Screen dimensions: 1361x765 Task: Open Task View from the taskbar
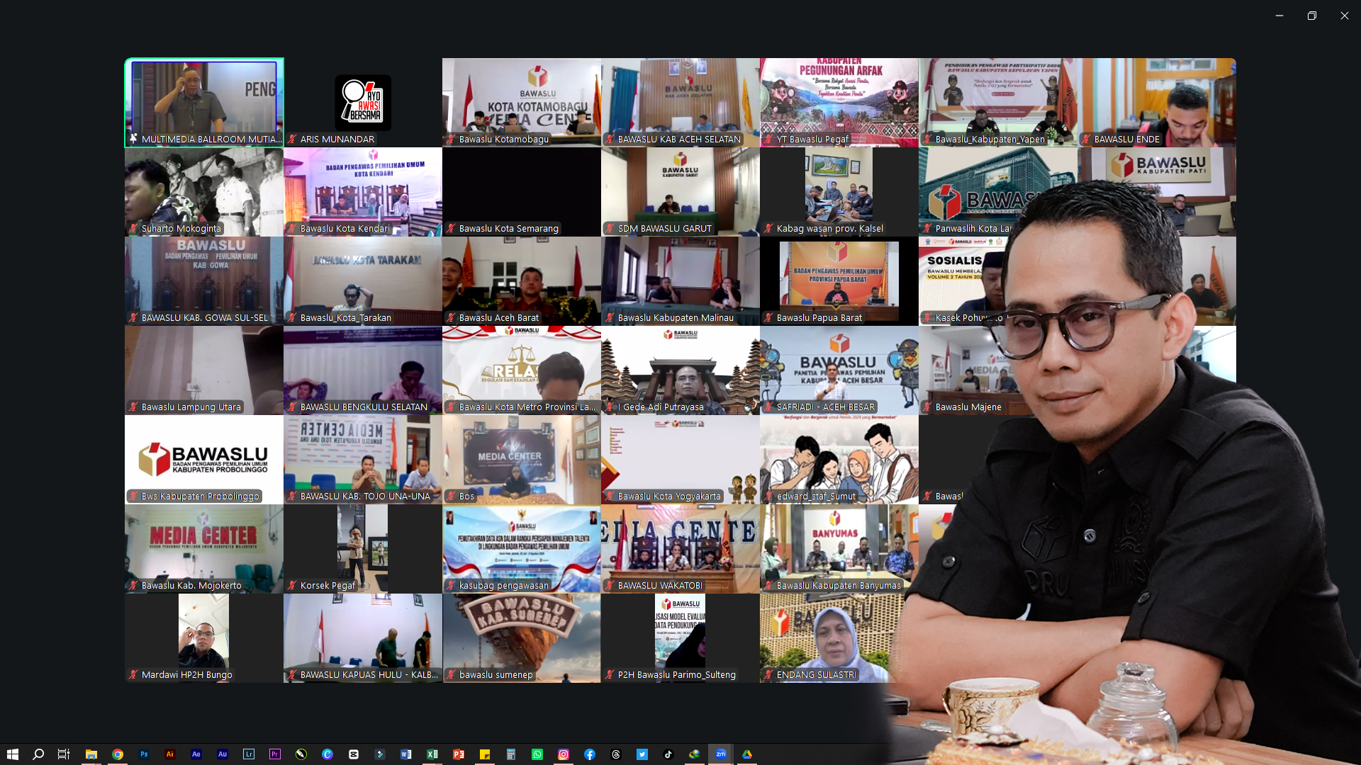click(64, 754)
